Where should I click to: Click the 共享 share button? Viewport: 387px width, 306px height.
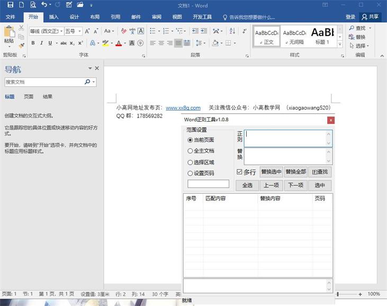[370, 16]
